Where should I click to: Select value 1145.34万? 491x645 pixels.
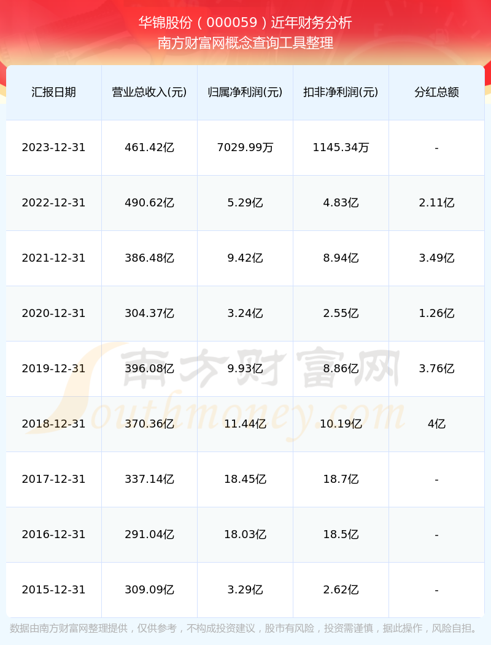click(x=341, y=147)
